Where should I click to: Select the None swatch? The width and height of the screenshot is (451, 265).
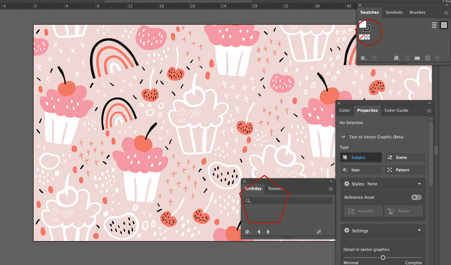362,37
